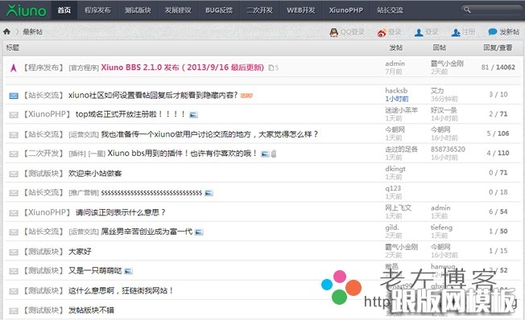Viewport: 525px width, 320px height.
Task: Click the image icon after 又是一只萌萌哒 title
Action: click(x=128, y=271)
